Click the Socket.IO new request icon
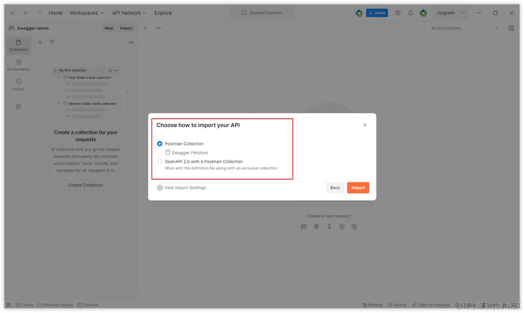This screenshot has height=313, width=524. [355, 227]
